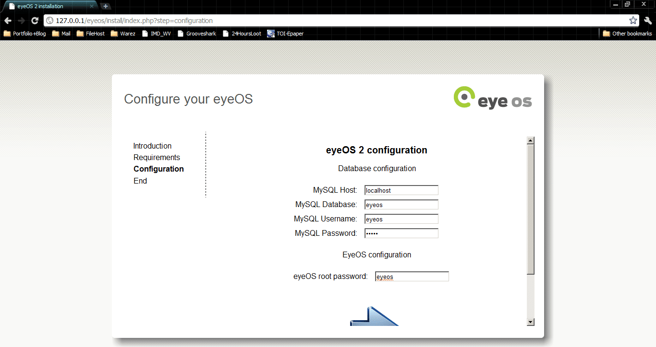The width and height of the screenshot is (656, 347).
Task: Open the wrench settings menu
Action: click(648, 21)
